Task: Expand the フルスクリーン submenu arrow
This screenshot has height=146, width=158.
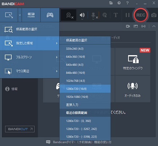Action: [57, 57]
